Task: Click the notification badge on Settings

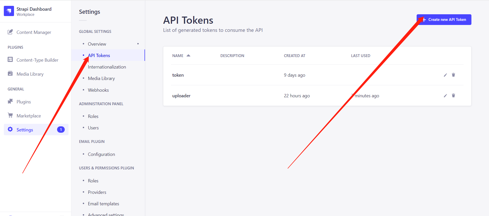Action: tap(61, 129)
